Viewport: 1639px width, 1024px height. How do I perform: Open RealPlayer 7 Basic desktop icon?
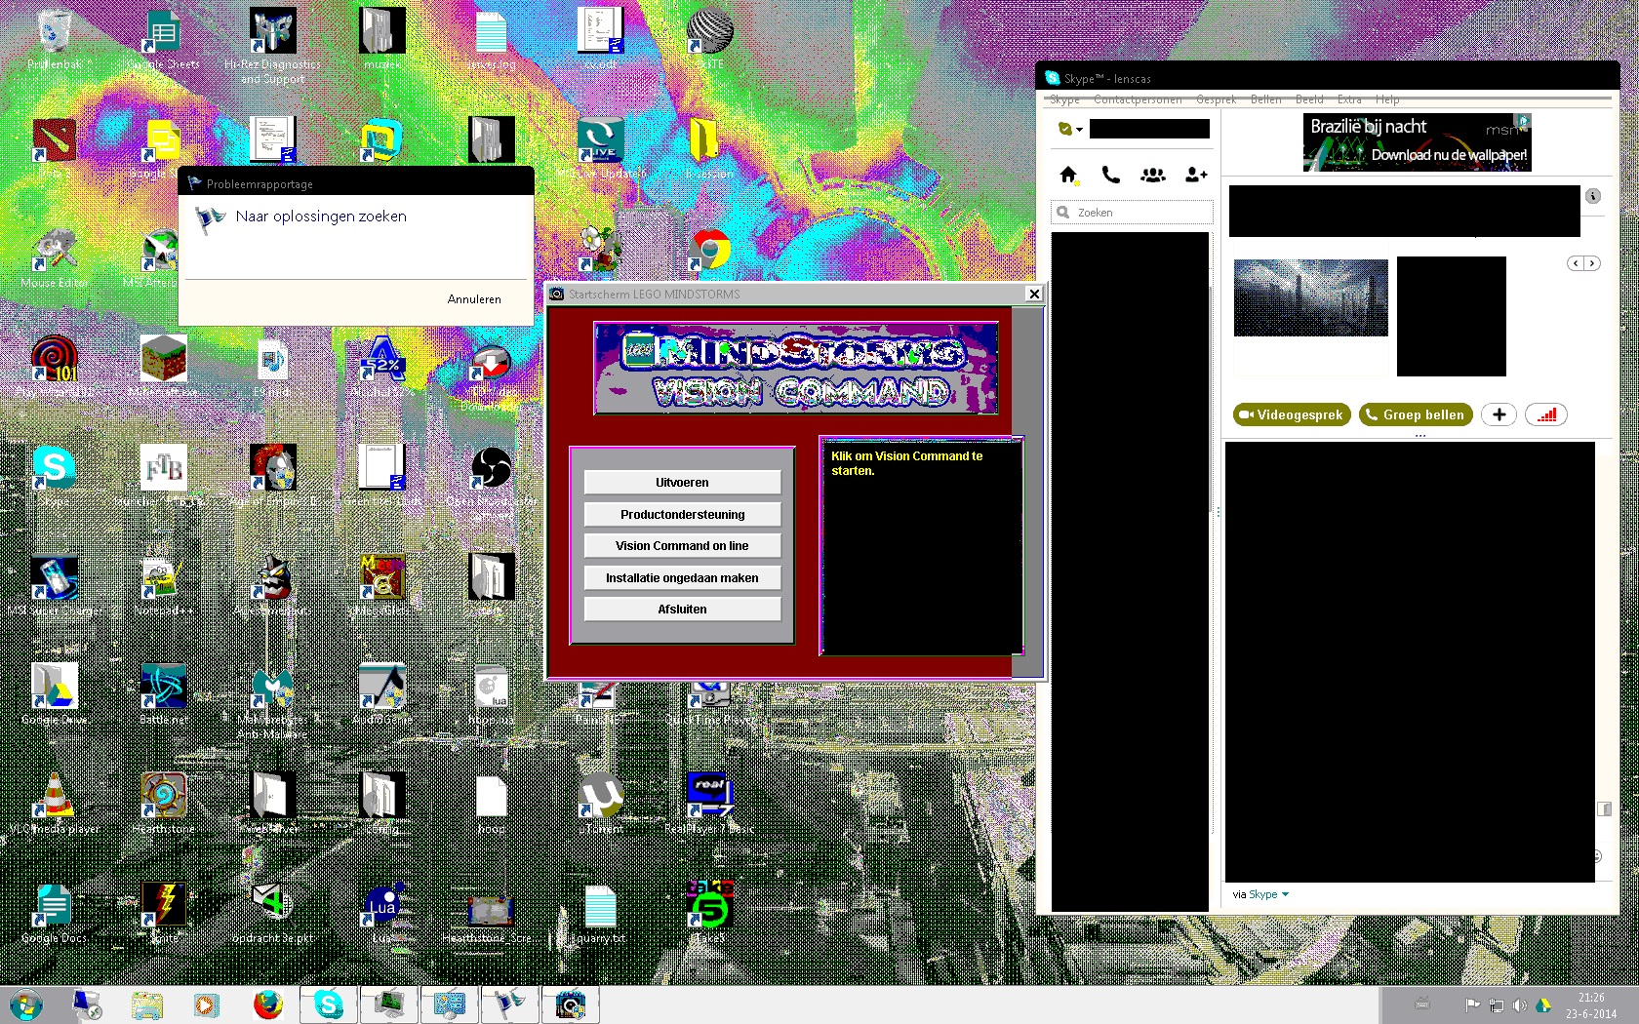coord(710,804)
